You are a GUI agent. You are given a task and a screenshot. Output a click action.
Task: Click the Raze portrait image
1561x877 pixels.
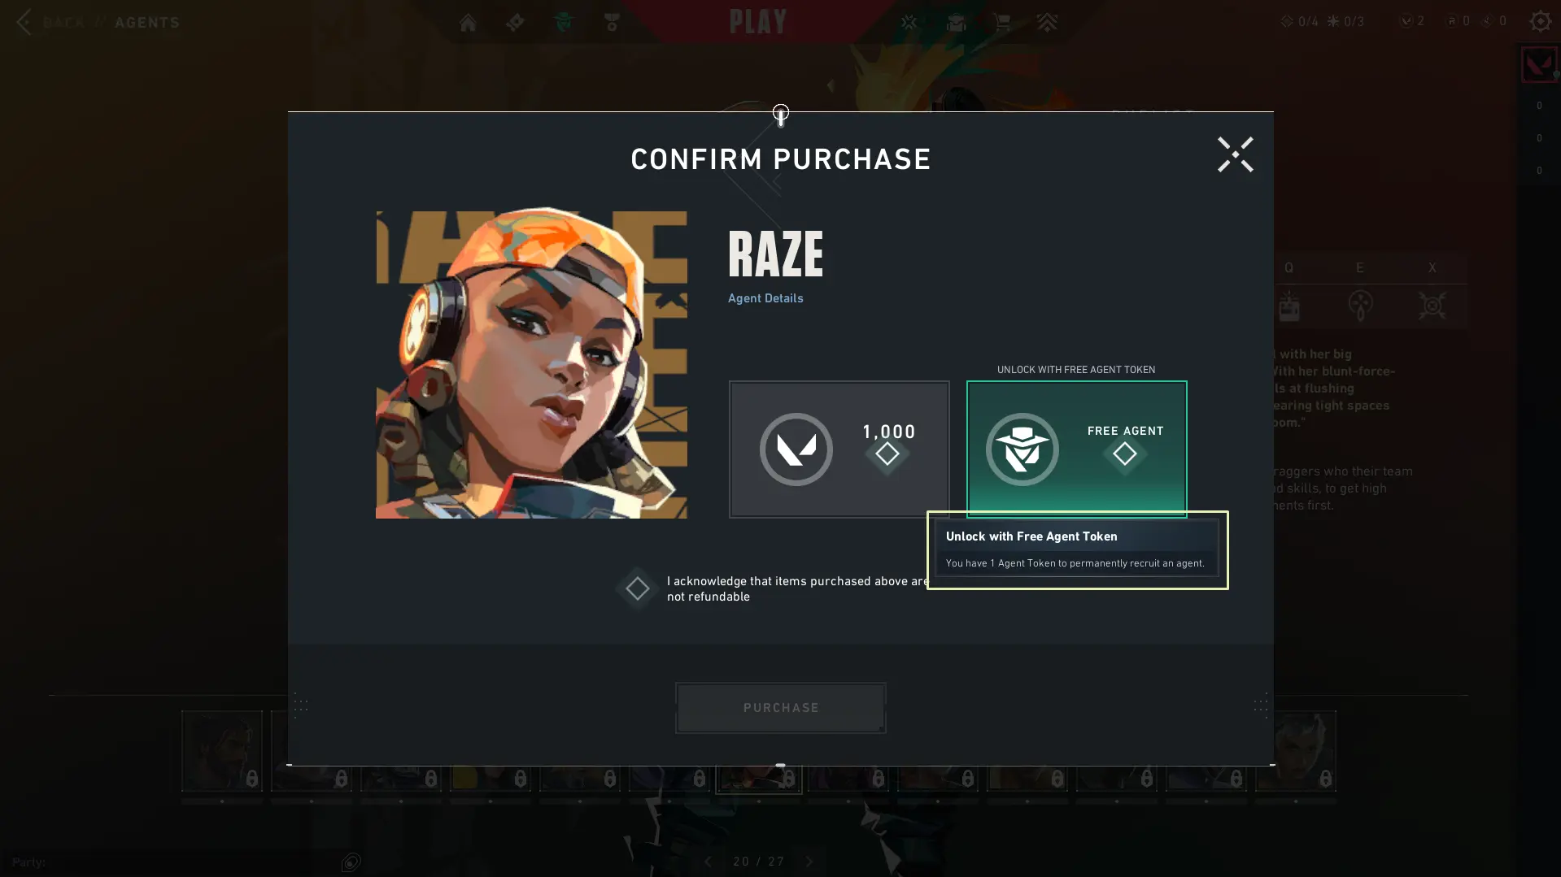(531, 363)
